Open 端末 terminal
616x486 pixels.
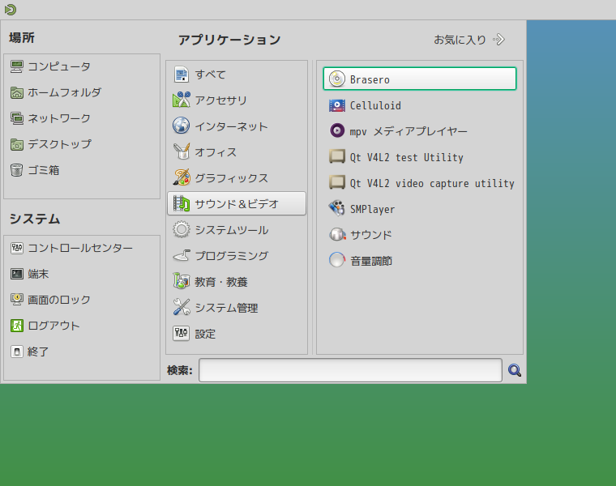(82, 274)
